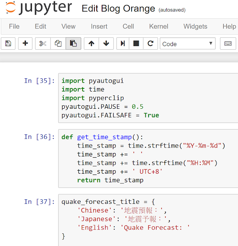238x246 pixels.
Task: Select the cell prompt 'In [35]:'
Action: coord(39,81)
